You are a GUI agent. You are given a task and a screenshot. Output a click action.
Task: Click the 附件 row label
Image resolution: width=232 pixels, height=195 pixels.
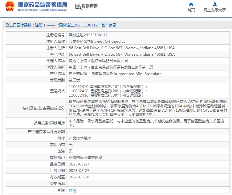pyautogui.click(x=61, y=138)
